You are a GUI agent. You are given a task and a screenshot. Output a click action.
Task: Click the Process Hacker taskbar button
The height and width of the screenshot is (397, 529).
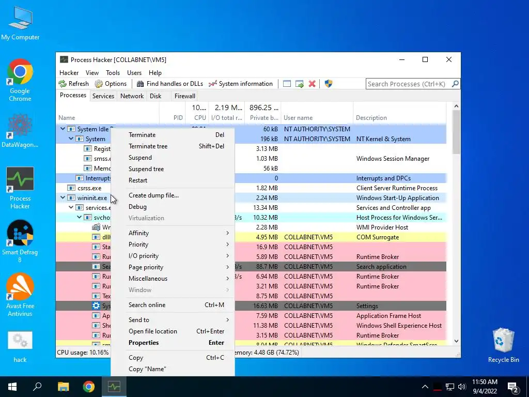coord(114,387)
